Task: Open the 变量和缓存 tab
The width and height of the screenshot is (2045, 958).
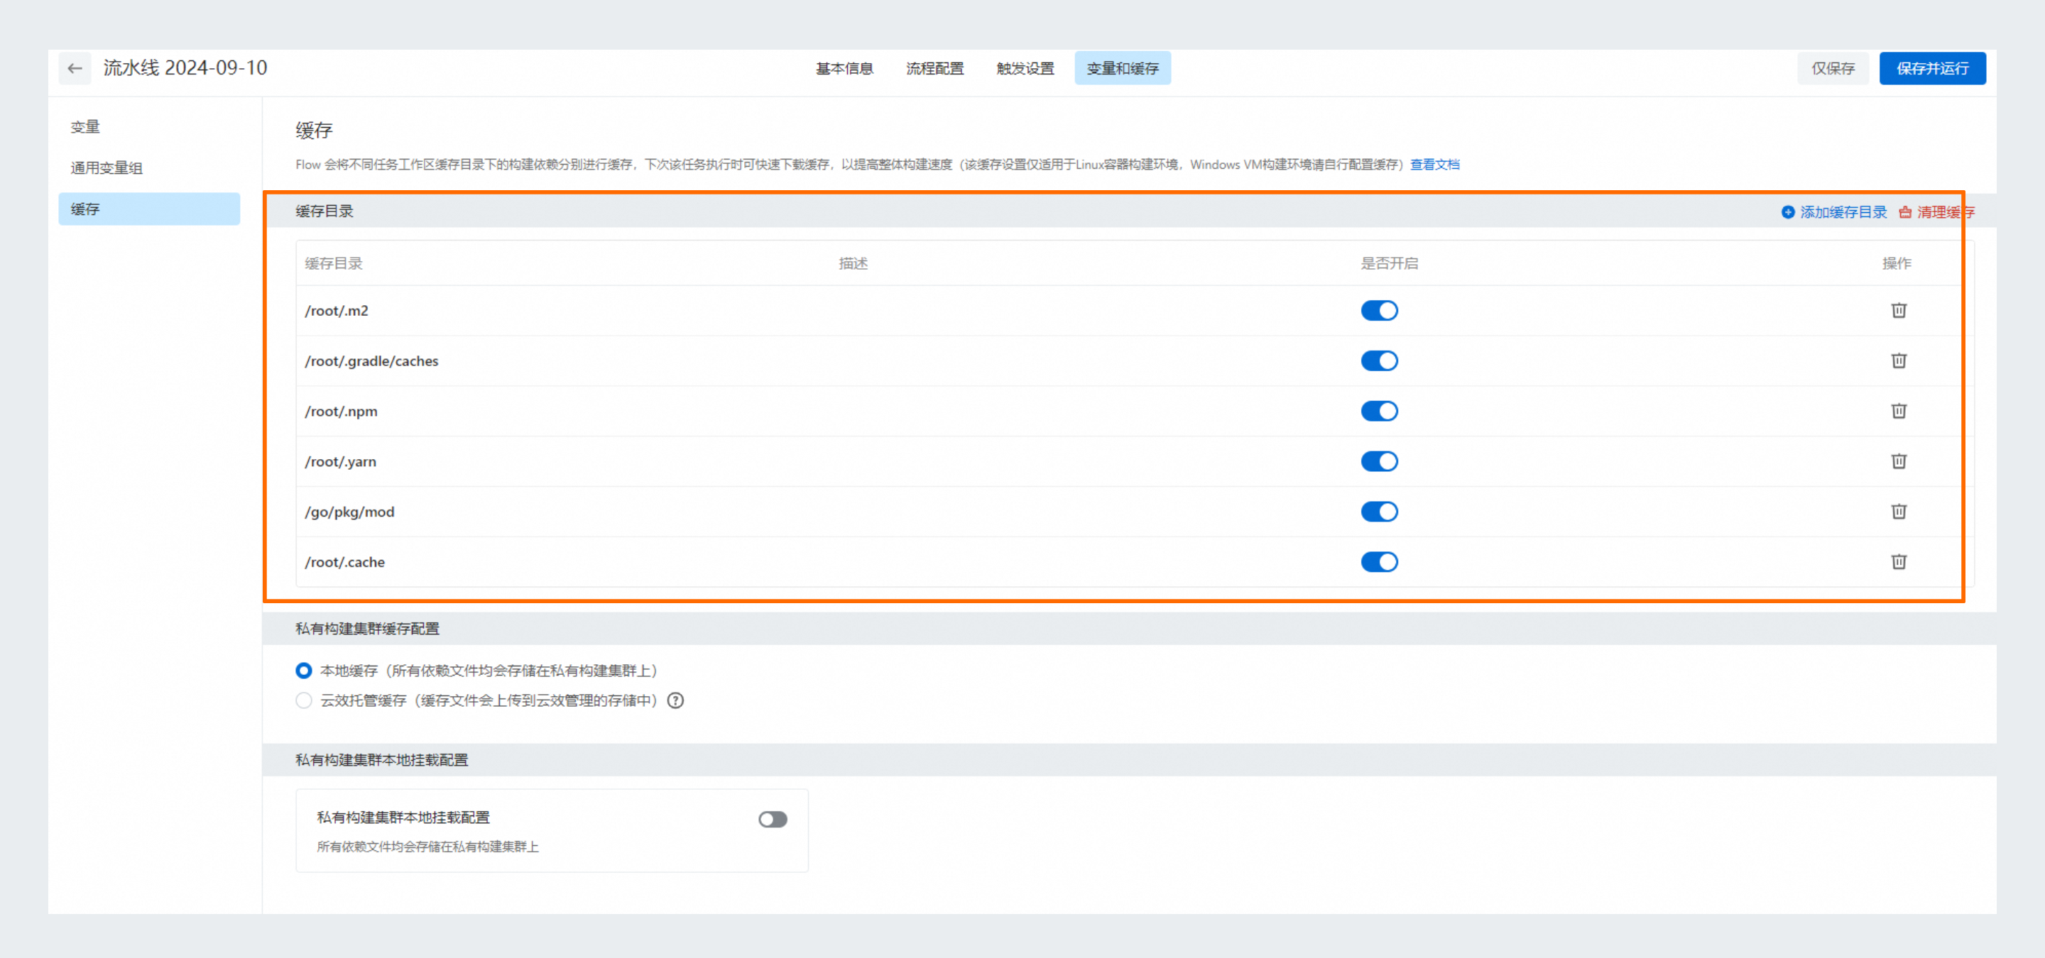Action: pyautogui.click(x=1123, y=68)
